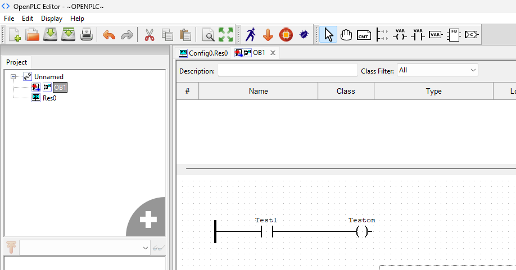The height and width of the screenshot is (270, 516).
Task: Click the debug bug icon
Action: point(304,35)
